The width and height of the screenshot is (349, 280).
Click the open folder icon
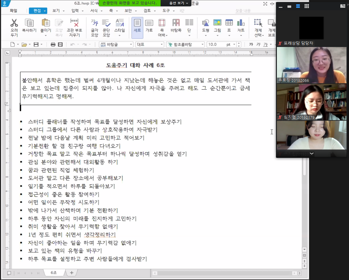(x=24, y=44)
